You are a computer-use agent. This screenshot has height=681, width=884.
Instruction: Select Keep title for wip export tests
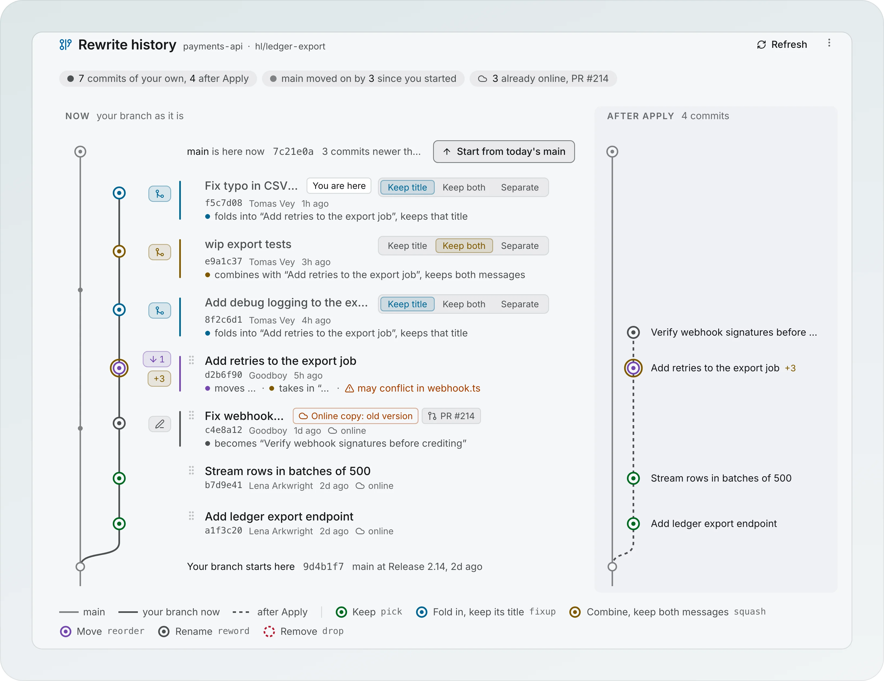pos(407,246)
